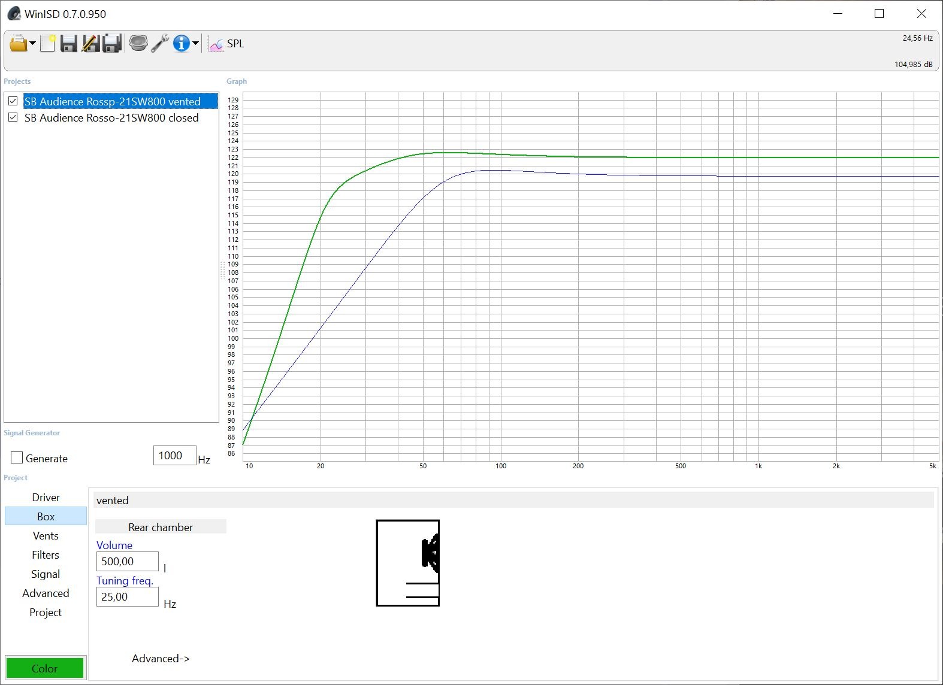Click the Rear chamber header

coord(161,527)
